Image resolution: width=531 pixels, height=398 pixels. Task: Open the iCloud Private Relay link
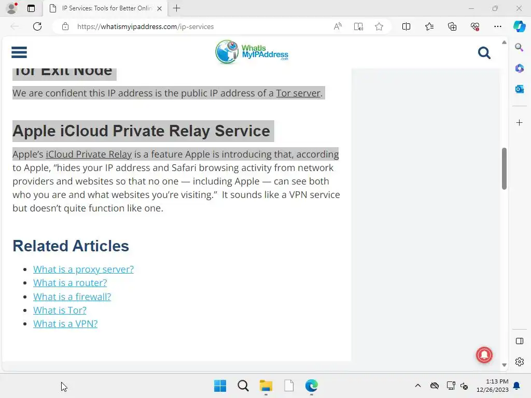coord(88,154)
